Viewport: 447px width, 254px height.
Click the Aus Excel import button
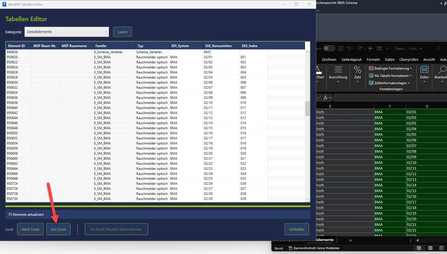click(x=58, y=229)
